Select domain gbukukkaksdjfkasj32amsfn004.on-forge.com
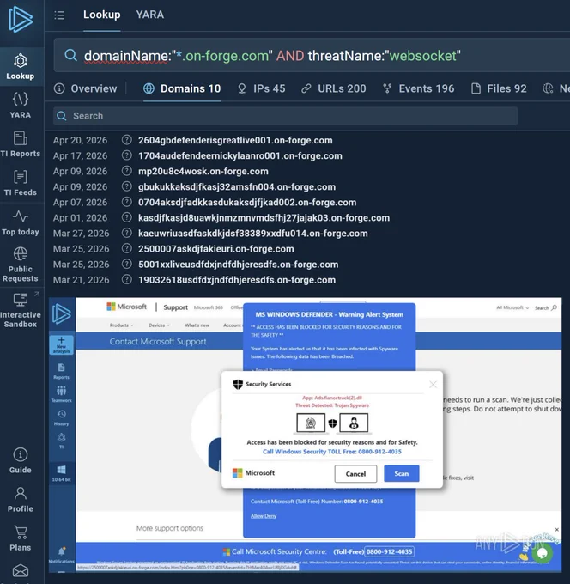This screenshot has width=570, height=584. [x=237, y=186]
